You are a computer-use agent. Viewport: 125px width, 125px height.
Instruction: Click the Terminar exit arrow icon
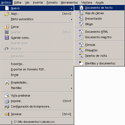tap(7, 114)
